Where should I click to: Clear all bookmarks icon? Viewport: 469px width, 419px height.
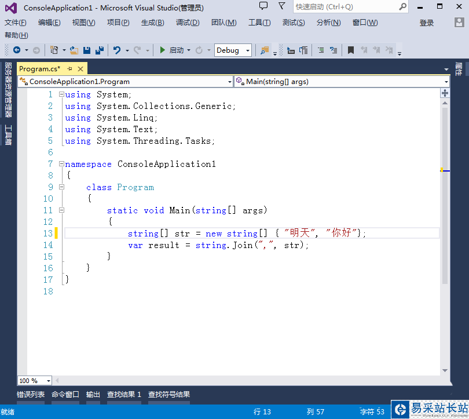click(389, 50)
